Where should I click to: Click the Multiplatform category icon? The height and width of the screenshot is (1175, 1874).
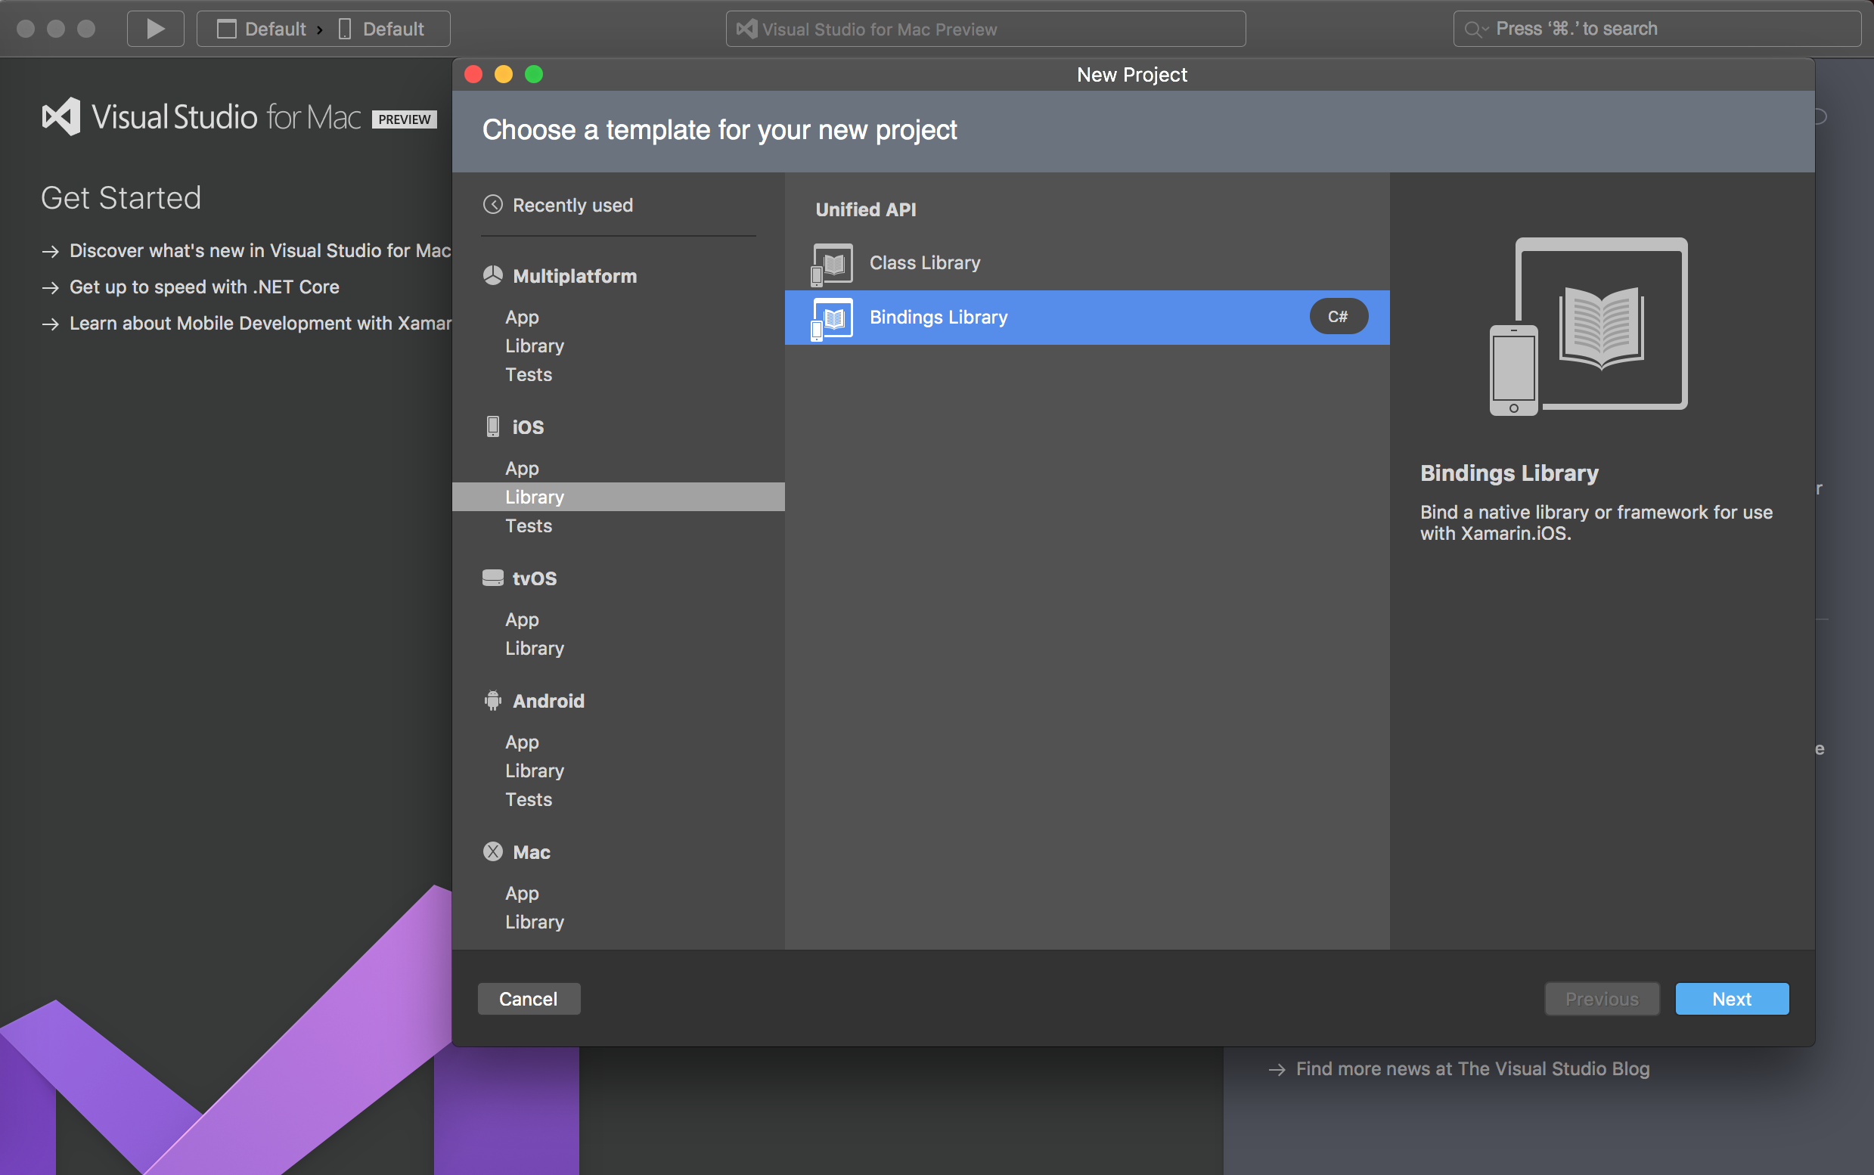(x=493, y=275)
